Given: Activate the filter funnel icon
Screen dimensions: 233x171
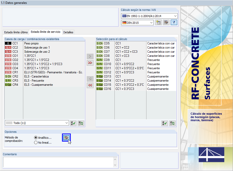Looking at the screenshot, I should [174, 22].
